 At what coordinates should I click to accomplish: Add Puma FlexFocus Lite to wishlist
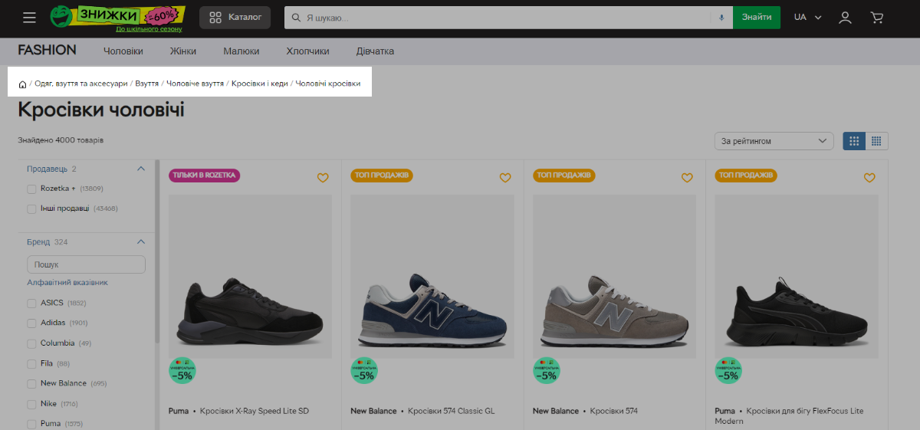(x=869, y=177)
